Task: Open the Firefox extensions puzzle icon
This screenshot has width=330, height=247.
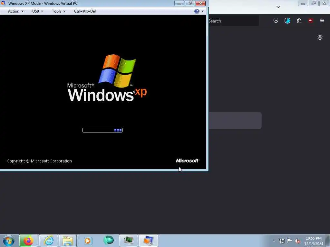Action: coord(299,21)
